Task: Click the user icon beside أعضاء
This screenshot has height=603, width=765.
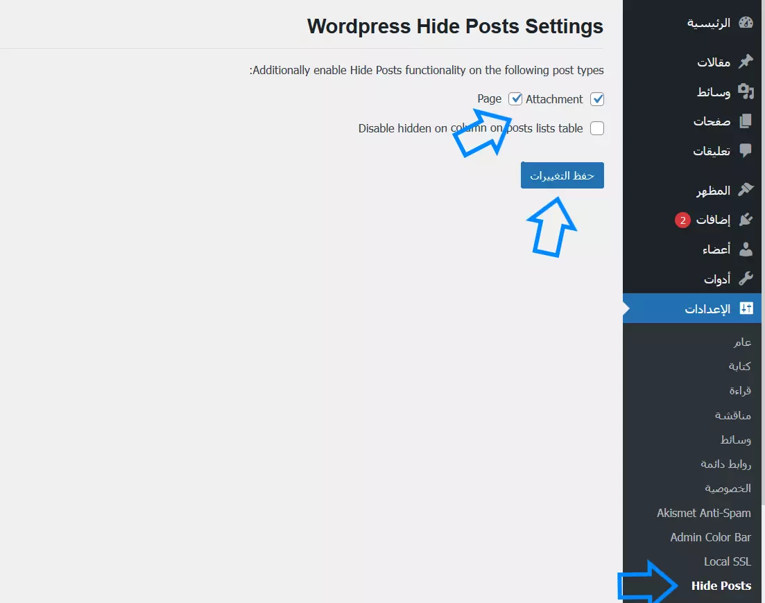Action: [746, 249]
